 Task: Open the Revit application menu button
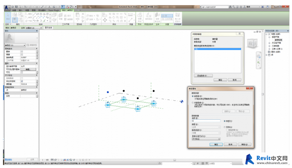7,8
